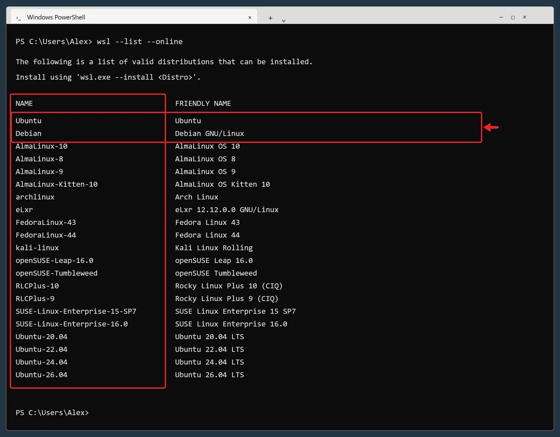Close the Windows PowerShell tab
The image size is (560, 437).
pyautogui.click(x=250, y=18)
